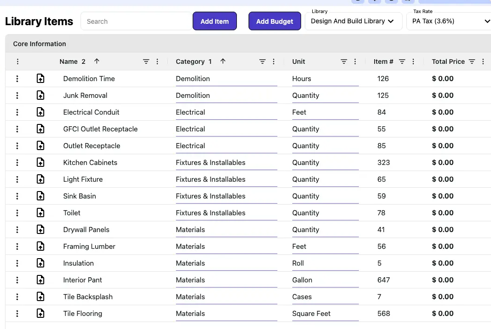The image size is (491, 329).
Task: Click the filter icon in Name column header
Action: pyautogui.click(x=146, y=62)
